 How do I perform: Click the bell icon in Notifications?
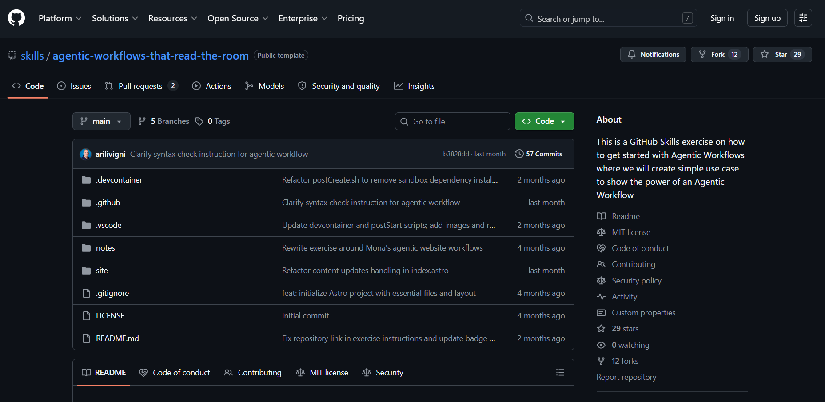pyautogui.click(x=631, y=54)
